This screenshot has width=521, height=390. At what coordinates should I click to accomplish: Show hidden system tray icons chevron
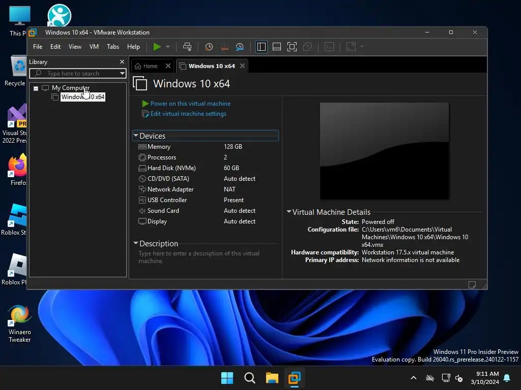click(414, 378)
